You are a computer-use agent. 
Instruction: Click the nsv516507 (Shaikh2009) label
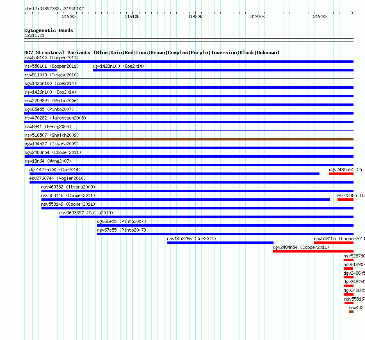click(x=52, y=135)
